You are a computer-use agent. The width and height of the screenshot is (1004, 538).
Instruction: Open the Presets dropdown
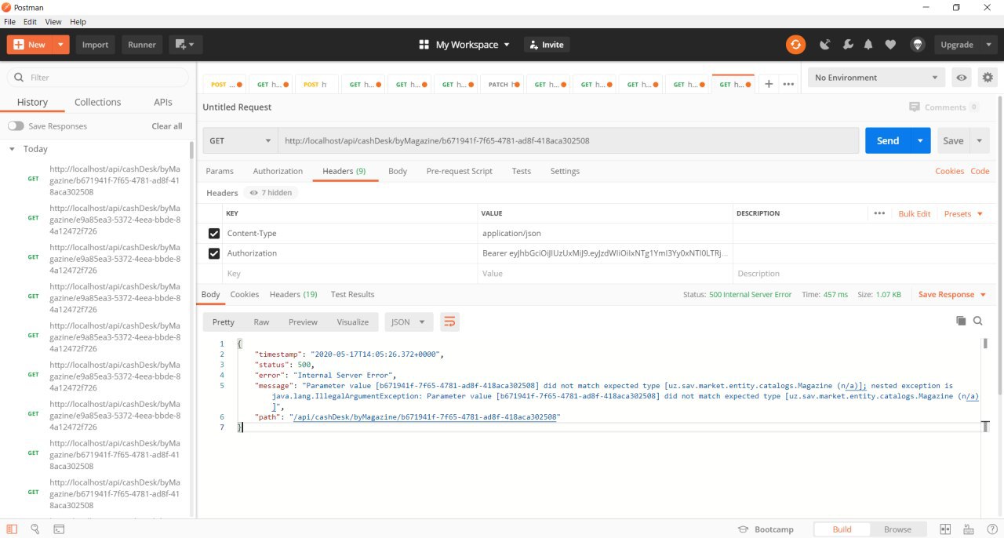point(963,213)
